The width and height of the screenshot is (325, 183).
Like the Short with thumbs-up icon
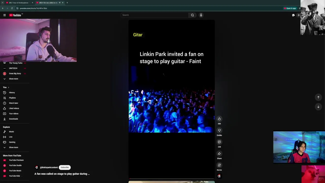tap(219, 119)
